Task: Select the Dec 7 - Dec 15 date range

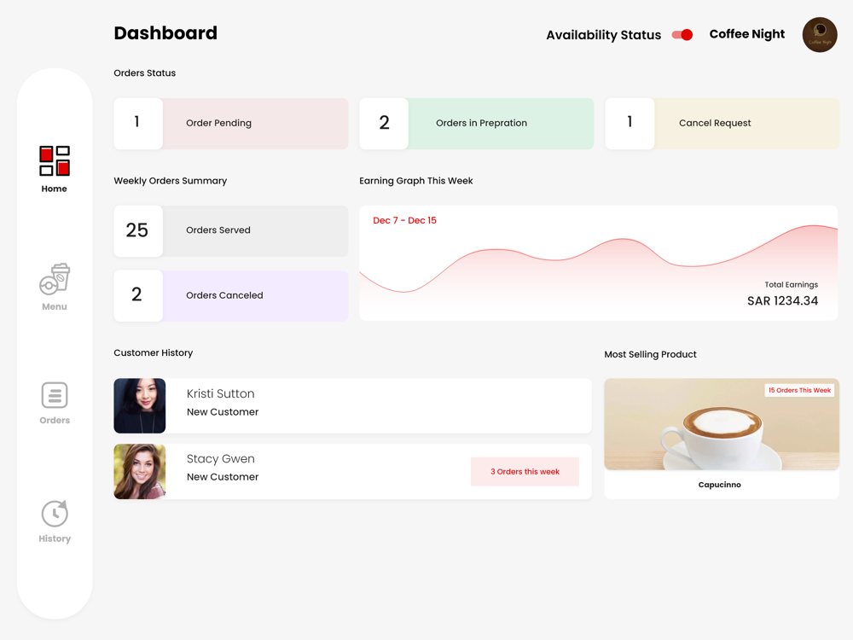Action: pyautogui.click(x=404, y=220)
